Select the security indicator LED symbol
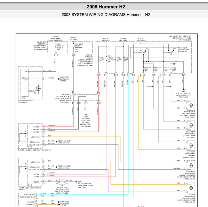The height and width of the screenshot is (207, 208). [38, 89]
